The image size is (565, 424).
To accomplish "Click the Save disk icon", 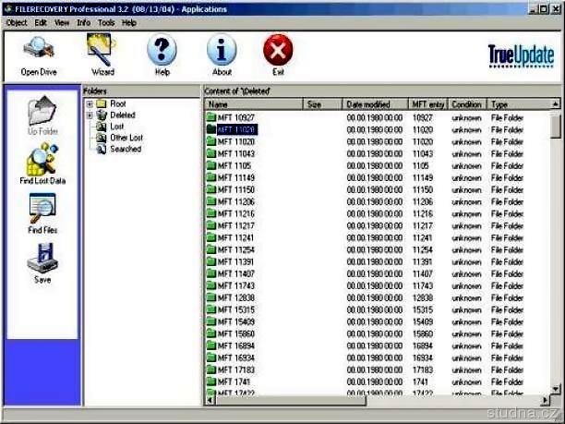I will (x=42, y=263).
